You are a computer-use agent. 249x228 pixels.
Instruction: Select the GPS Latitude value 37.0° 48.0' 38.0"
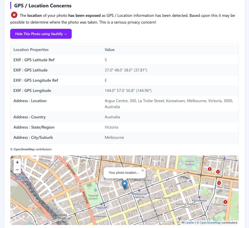[126, 70]
